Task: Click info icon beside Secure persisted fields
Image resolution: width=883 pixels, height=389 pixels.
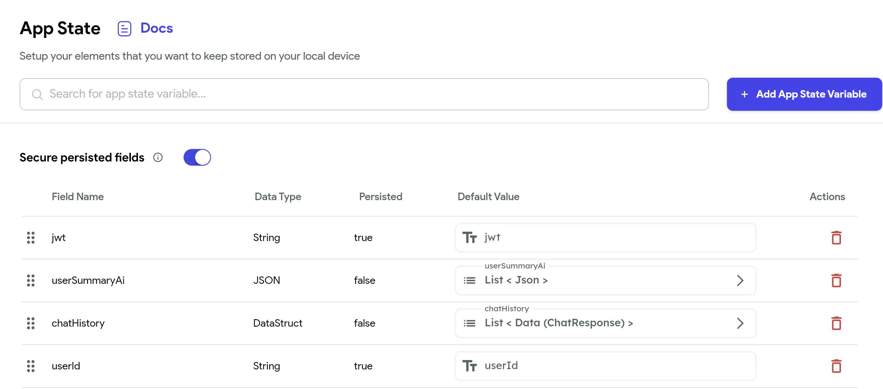Action: (158, 157)
